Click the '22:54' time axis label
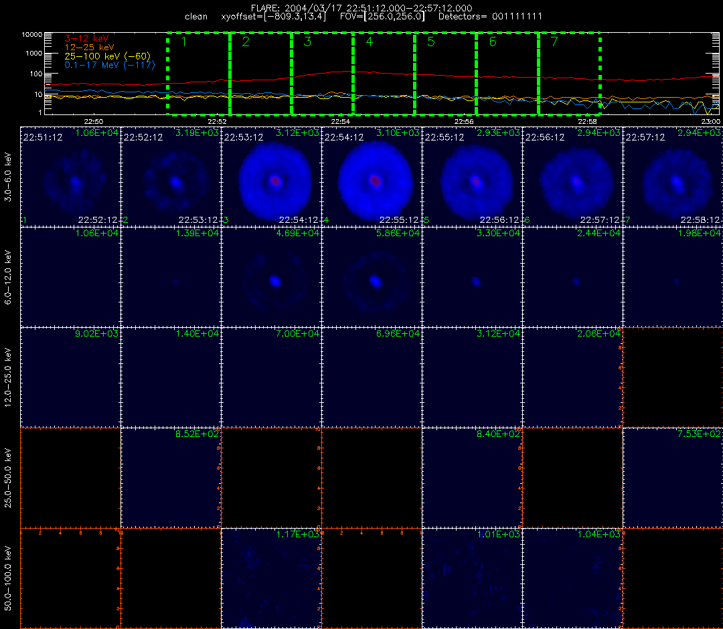Screen dimensions: 723x629 point(340,121)
